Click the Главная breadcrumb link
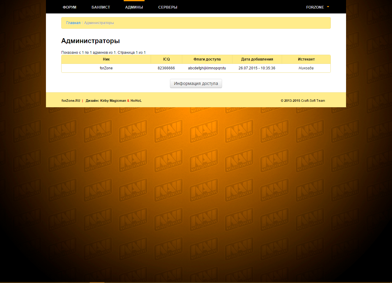This screenshot has width=392, height=283. point(73,23)
